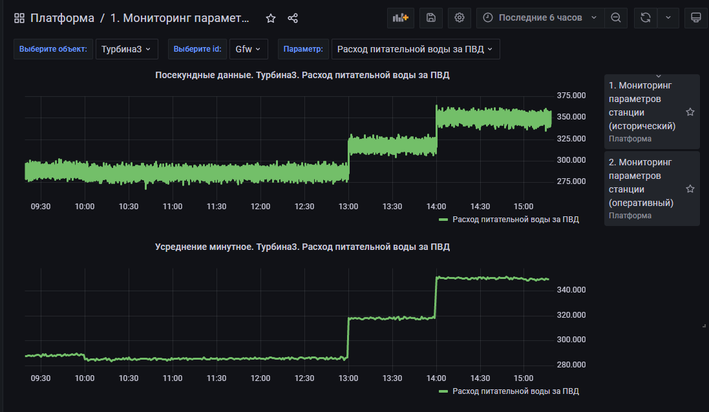This screenshot has width=709, height=412.
Task: Open the Посекундные данные panel title menu
Action: 302,75
